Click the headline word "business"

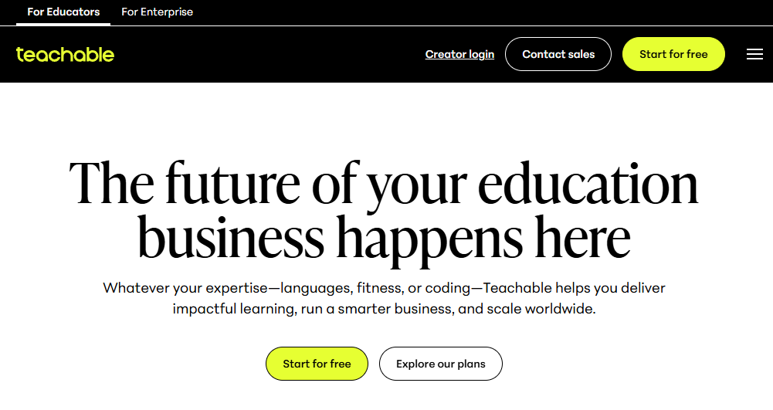231,238
